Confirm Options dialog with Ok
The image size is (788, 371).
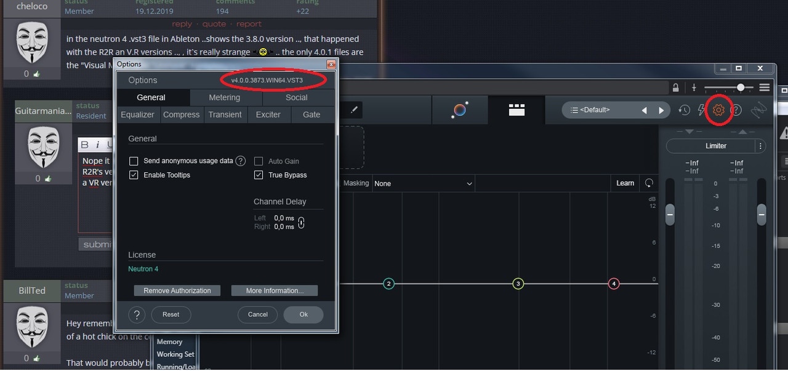(304, 314)
